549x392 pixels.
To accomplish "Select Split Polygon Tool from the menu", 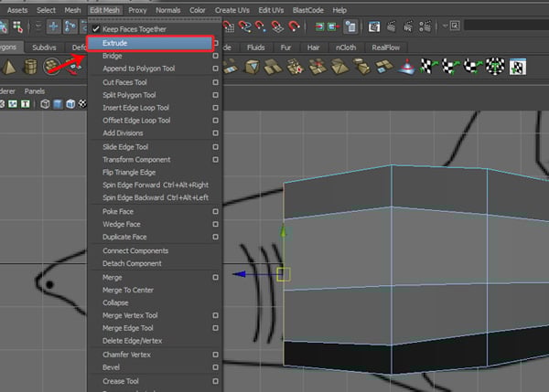I will tap(129, 95).
